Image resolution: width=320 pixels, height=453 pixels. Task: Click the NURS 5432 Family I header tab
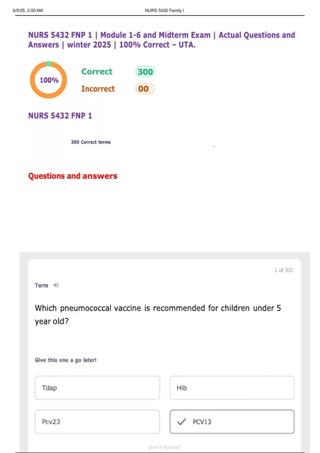coord(164,11)
